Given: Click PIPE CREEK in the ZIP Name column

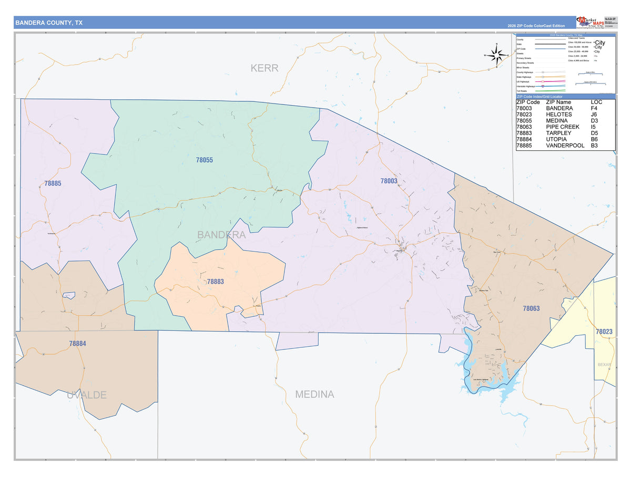Looking at the screenshot, I should [563, 127].
